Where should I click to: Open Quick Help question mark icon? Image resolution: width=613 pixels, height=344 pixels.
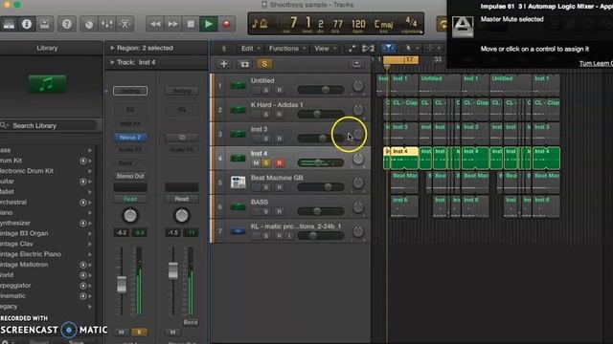(x=67, y=24)
